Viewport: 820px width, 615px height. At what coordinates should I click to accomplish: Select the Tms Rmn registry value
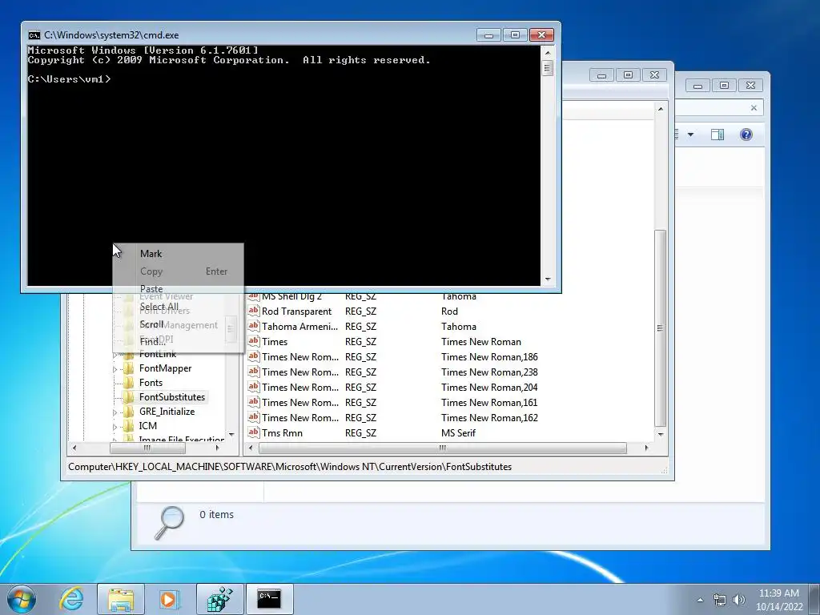[282, 433]
